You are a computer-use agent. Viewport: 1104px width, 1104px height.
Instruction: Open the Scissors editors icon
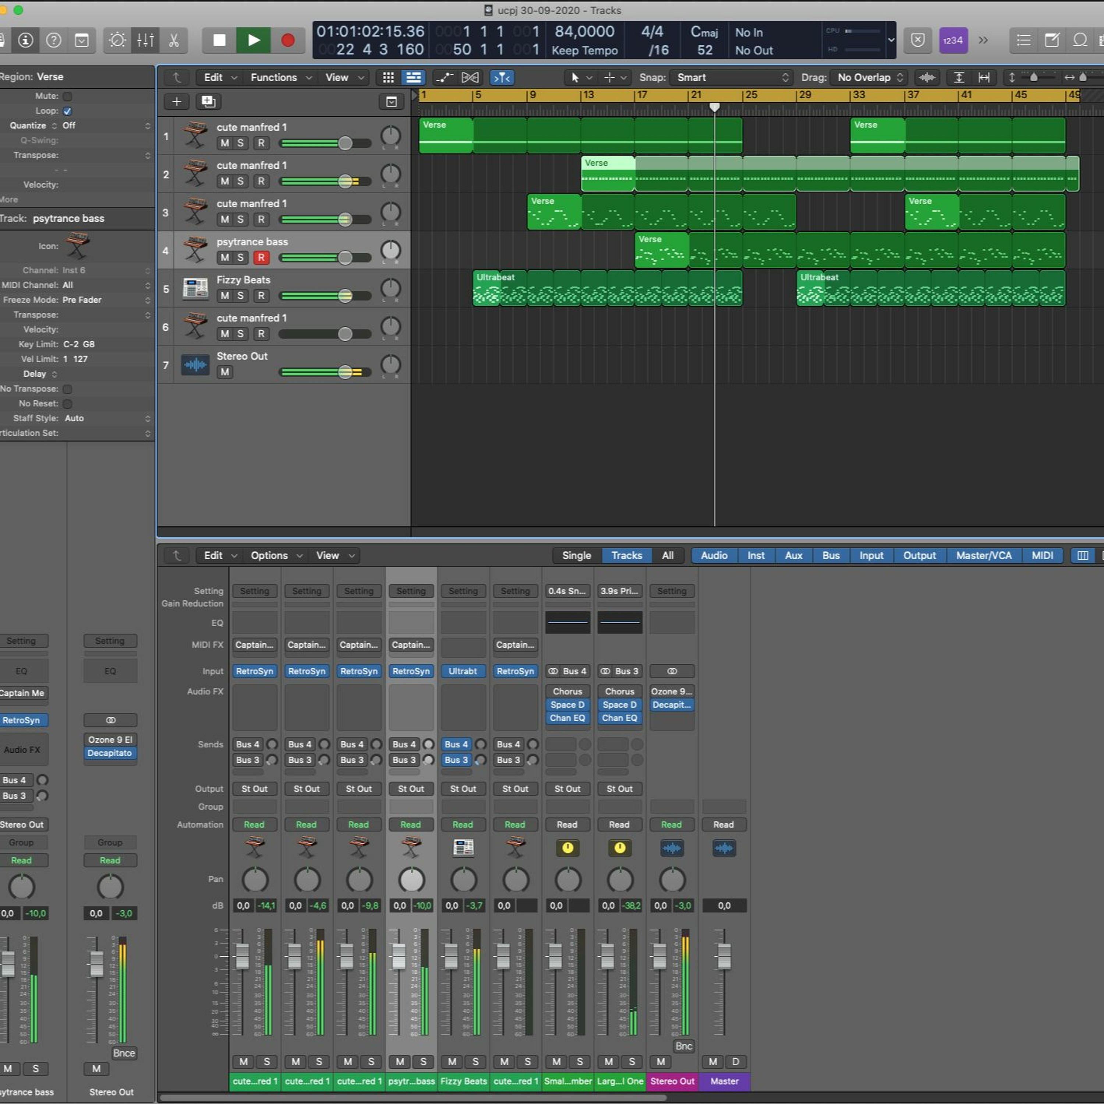174,40
